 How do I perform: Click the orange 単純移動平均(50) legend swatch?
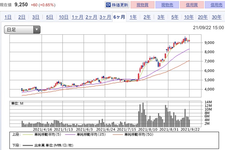pos(118,134)
